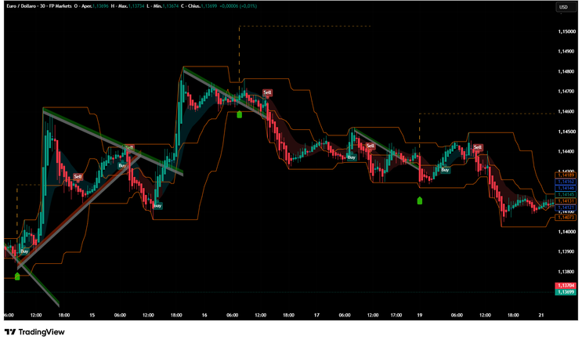Click date 16 on time axis

(x=204, y=315)
